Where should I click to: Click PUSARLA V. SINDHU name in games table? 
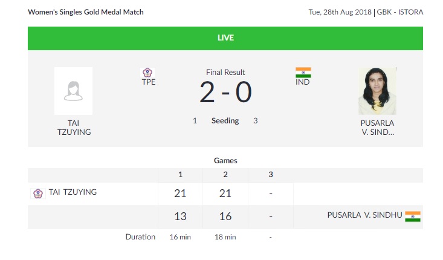(364, 215)
